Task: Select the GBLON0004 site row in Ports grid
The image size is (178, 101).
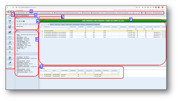Action: click(80, 76)
